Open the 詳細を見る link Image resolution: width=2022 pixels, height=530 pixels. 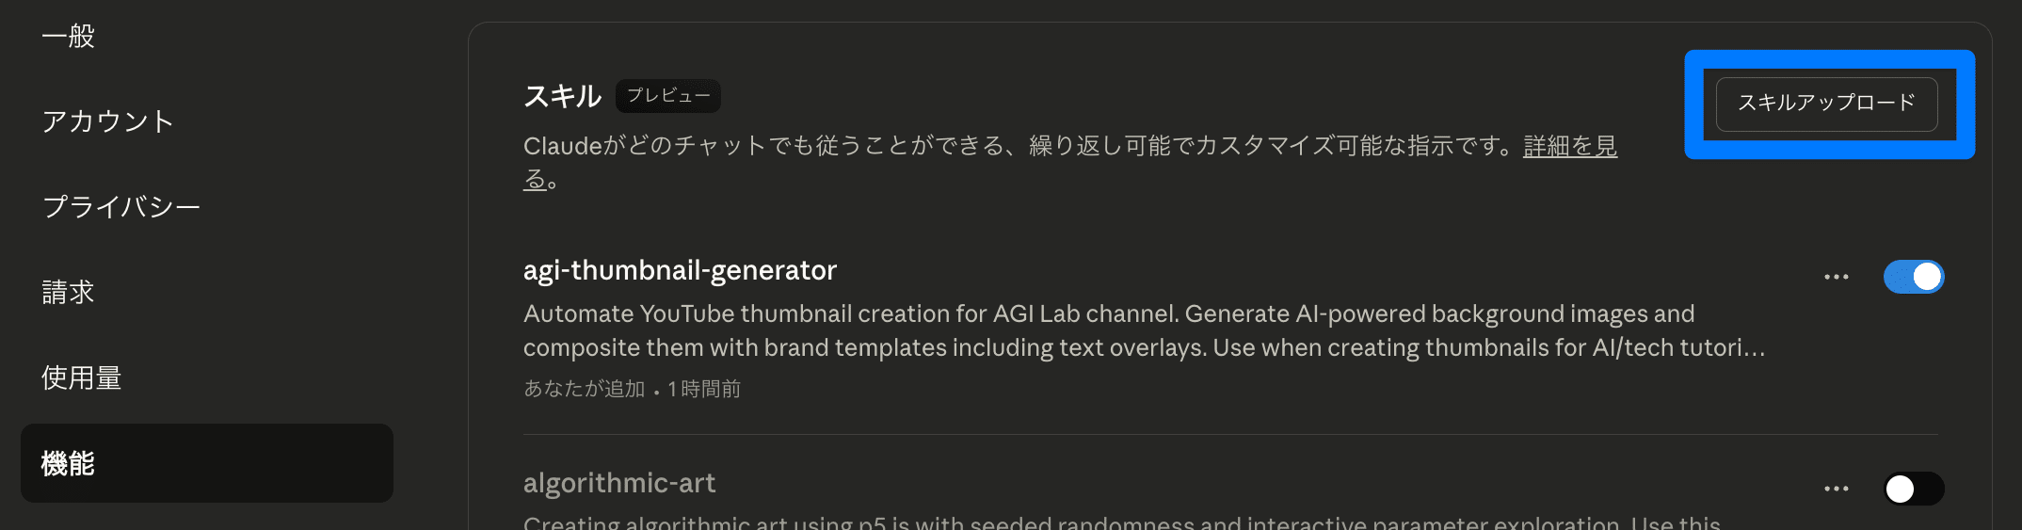tap(1569, 147)
